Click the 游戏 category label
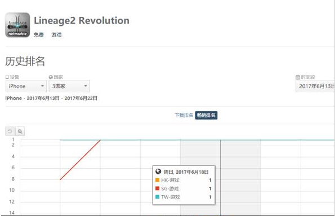The width and height of the screenshot is (335, 216). click(56, 34)
